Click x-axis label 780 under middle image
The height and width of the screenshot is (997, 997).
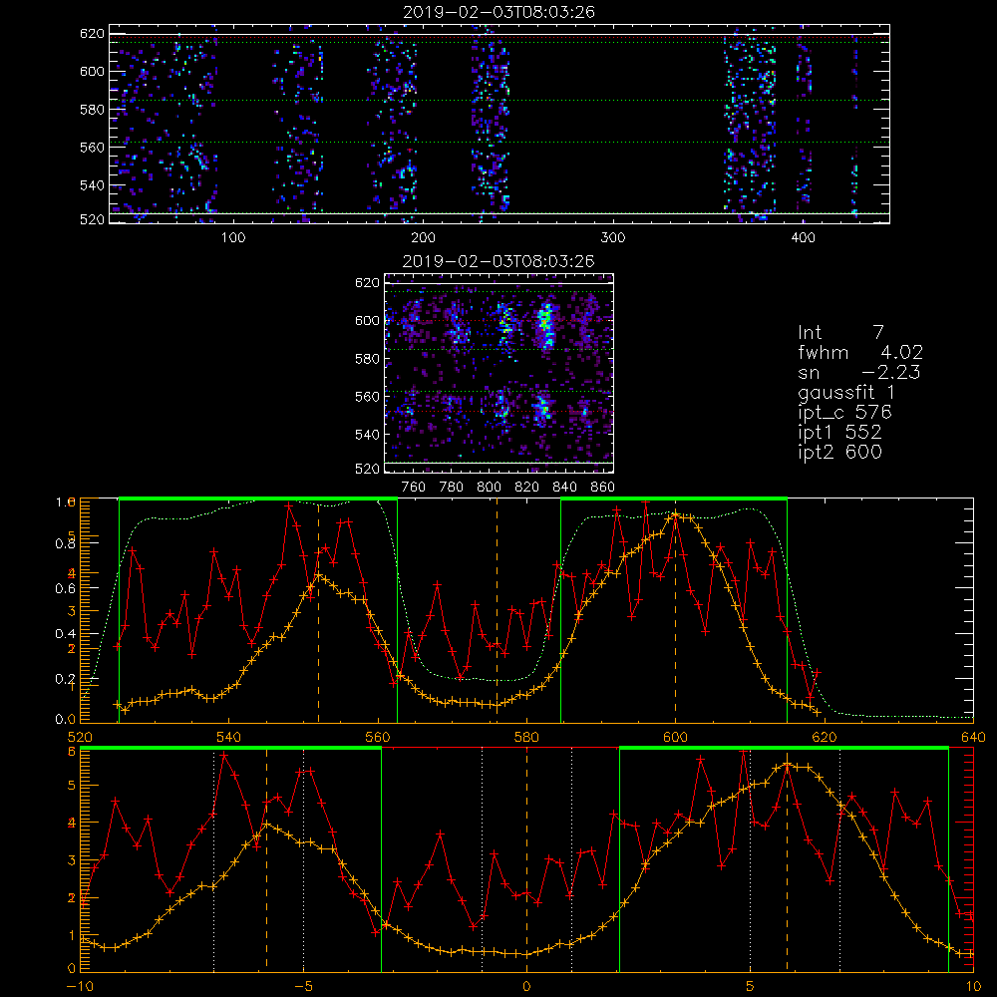pyautogui.click(x=452, y=488)
